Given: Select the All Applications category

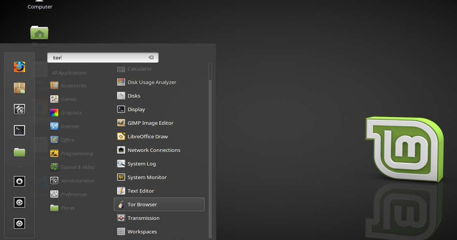Looking at the screenshot, I should pos(69,73).
